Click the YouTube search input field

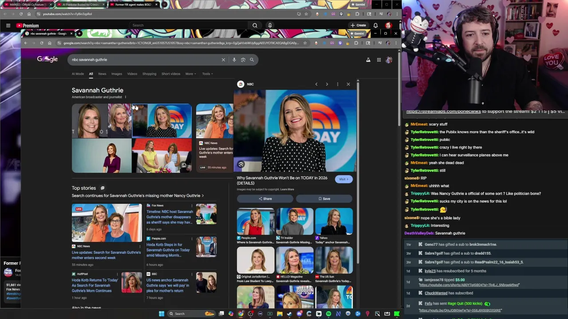tap(189, 26)
